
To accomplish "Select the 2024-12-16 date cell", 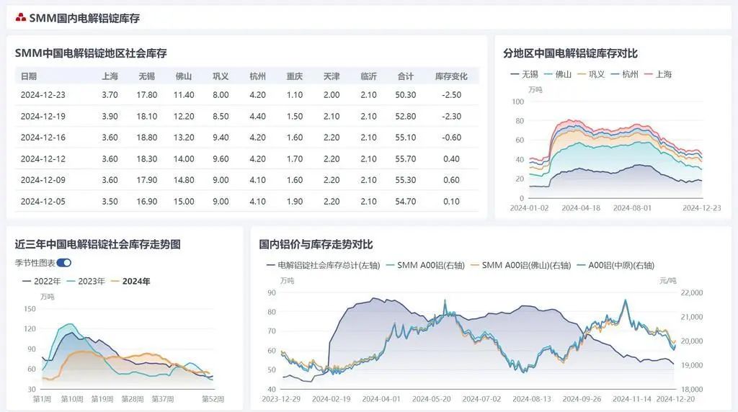I will (43, 138).
